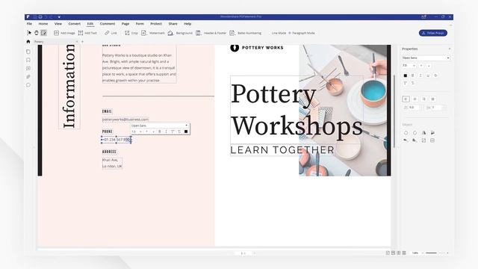
Task: Open the Help menu
Action: tap(187, 24)
